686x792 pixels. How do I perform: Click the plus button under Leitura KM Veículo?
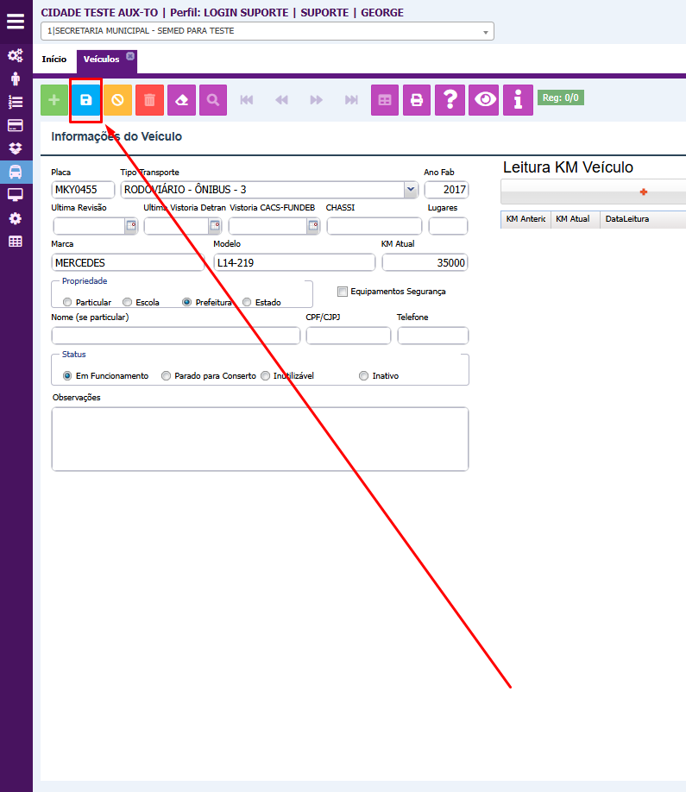click(x=643, y=192)
